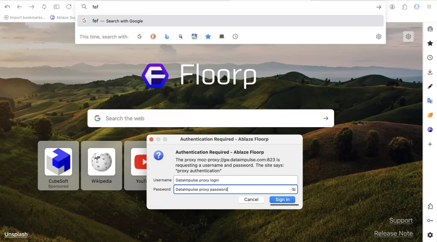437x242 pixels.
Task: Click the new tab page settings gear
Action: [408, 37]
